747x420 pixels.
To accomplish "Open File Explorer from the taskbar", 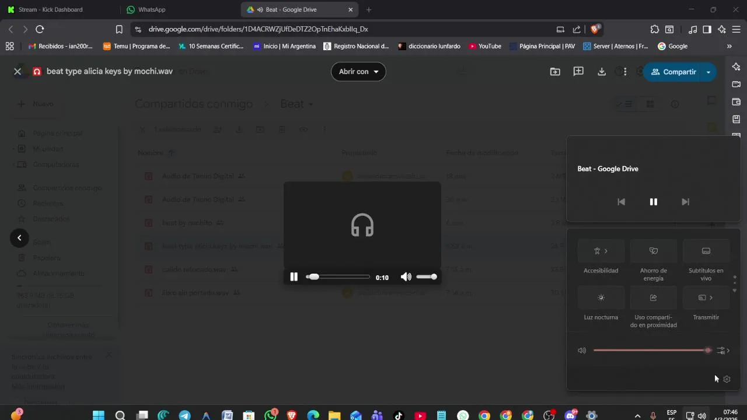I will (x=334, y=416).
